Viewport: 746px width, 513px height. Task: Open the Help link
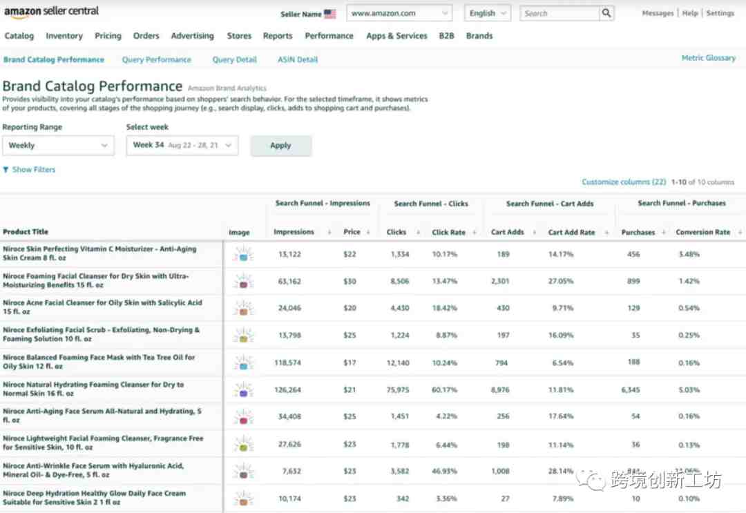(x=690, y=13)
